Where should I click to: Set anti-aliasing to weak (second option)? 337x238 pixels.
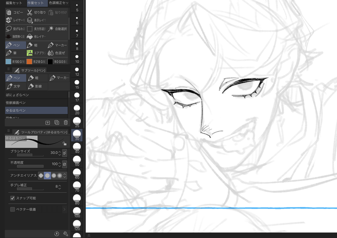[x=47, y=176]
